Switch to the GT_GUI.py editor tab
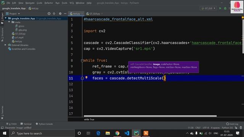Screen dimensions: 244x137 pyautogui.click(x=94, y=14)
